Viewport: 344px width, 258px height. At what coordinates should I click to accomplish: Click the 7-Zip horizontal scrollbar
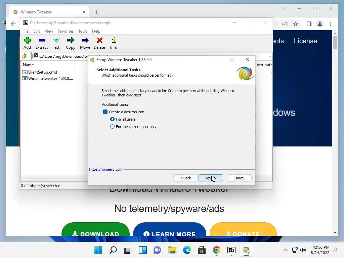[57, 178]
